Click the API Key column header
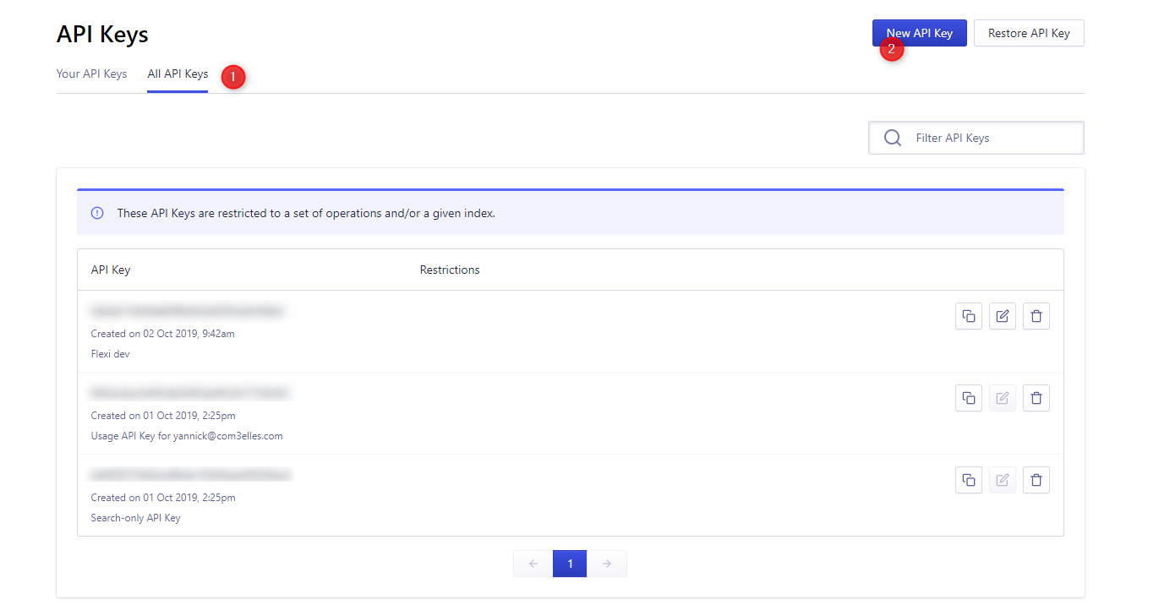This screenshot has width=1170, height=616. click(111, 270)
